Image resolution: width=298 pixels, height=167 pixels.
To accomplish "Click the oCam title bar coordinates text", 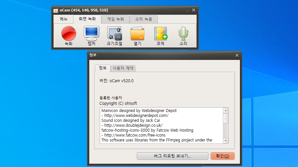I will [84, 10].
